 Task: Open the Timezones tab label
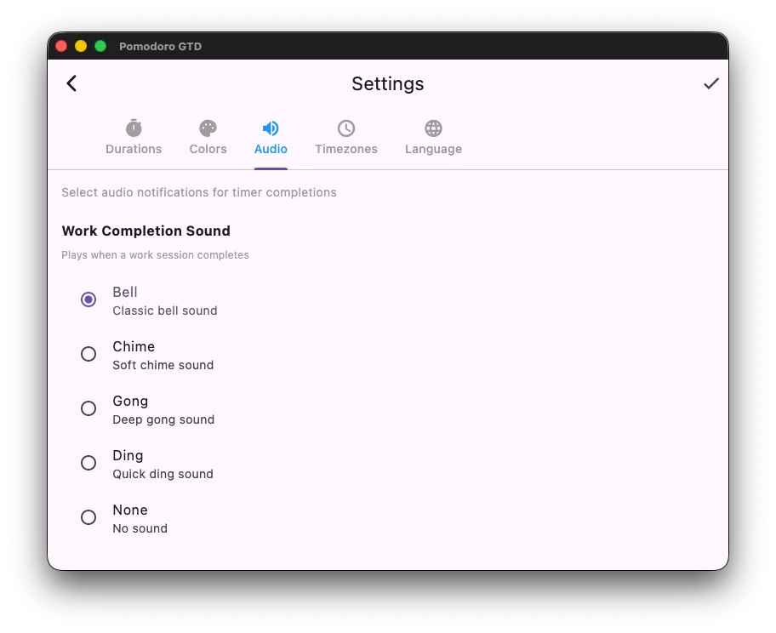tap(346, 149)
